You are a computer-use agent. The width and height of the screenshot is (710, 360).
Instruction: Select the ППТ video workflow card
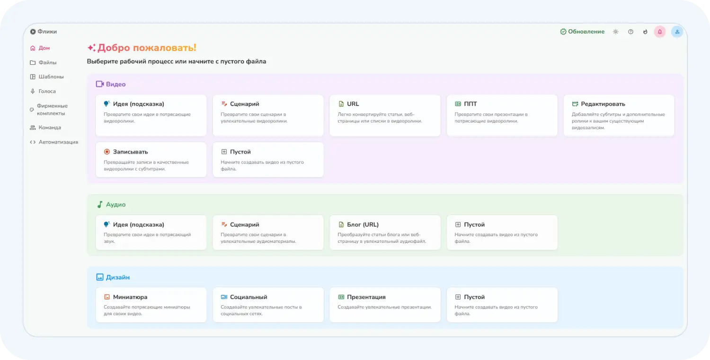click(x=502, y=116)
